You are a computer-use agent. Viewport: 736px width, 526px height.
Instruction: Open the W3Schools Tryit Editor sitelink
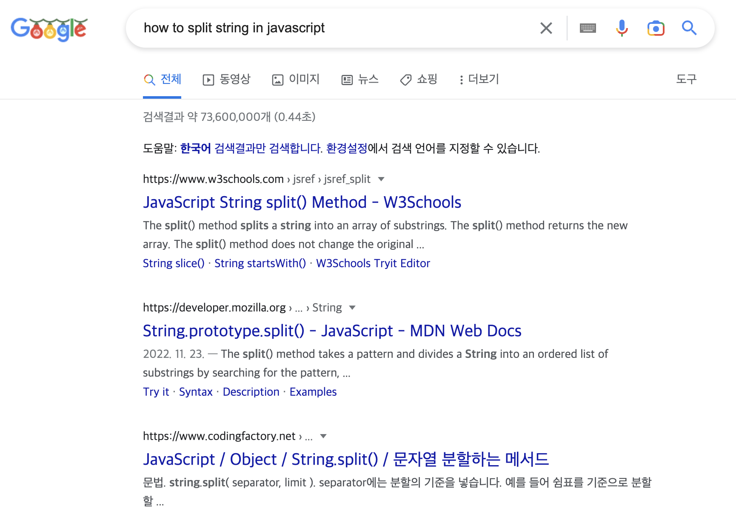(373, 263)
